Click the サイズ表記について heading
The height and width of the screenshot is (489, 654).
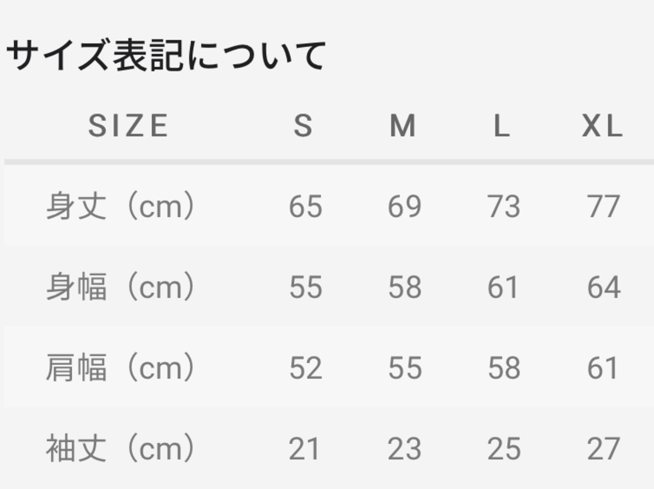click(166, 55)
